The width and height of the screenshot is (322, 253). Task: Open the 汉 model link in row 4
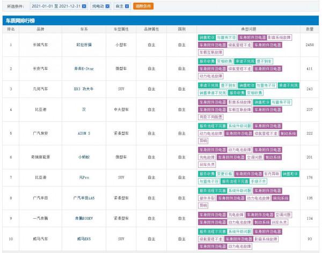point(84,109)
